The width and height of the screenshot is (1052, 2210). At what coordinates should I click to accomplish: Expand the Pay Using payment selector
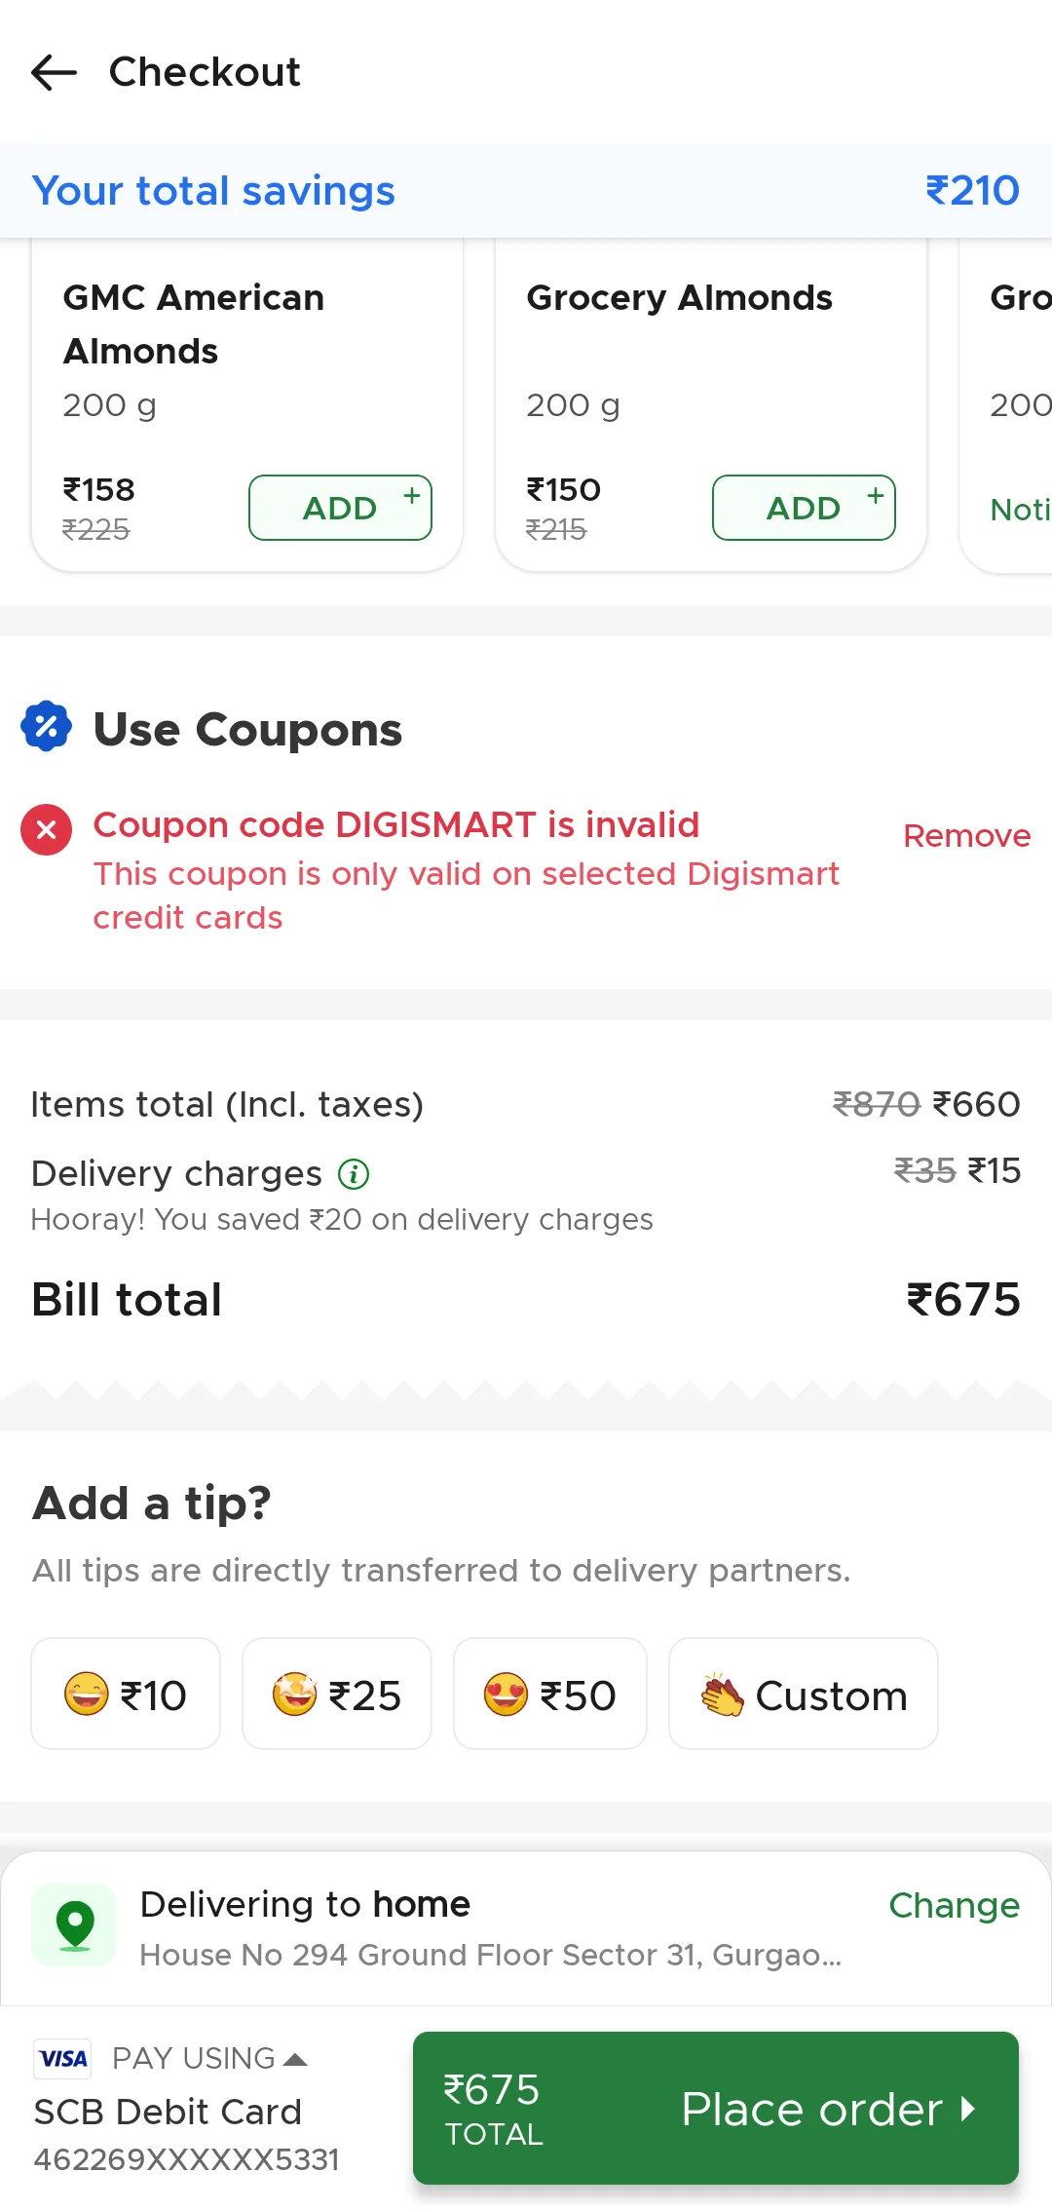[209, 2058]
